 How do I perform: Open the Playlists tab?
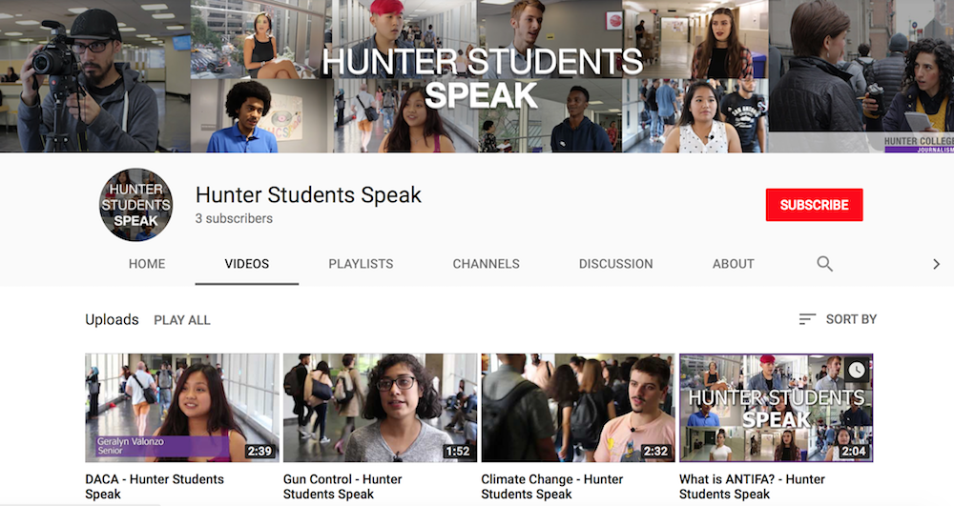(361, 264)
